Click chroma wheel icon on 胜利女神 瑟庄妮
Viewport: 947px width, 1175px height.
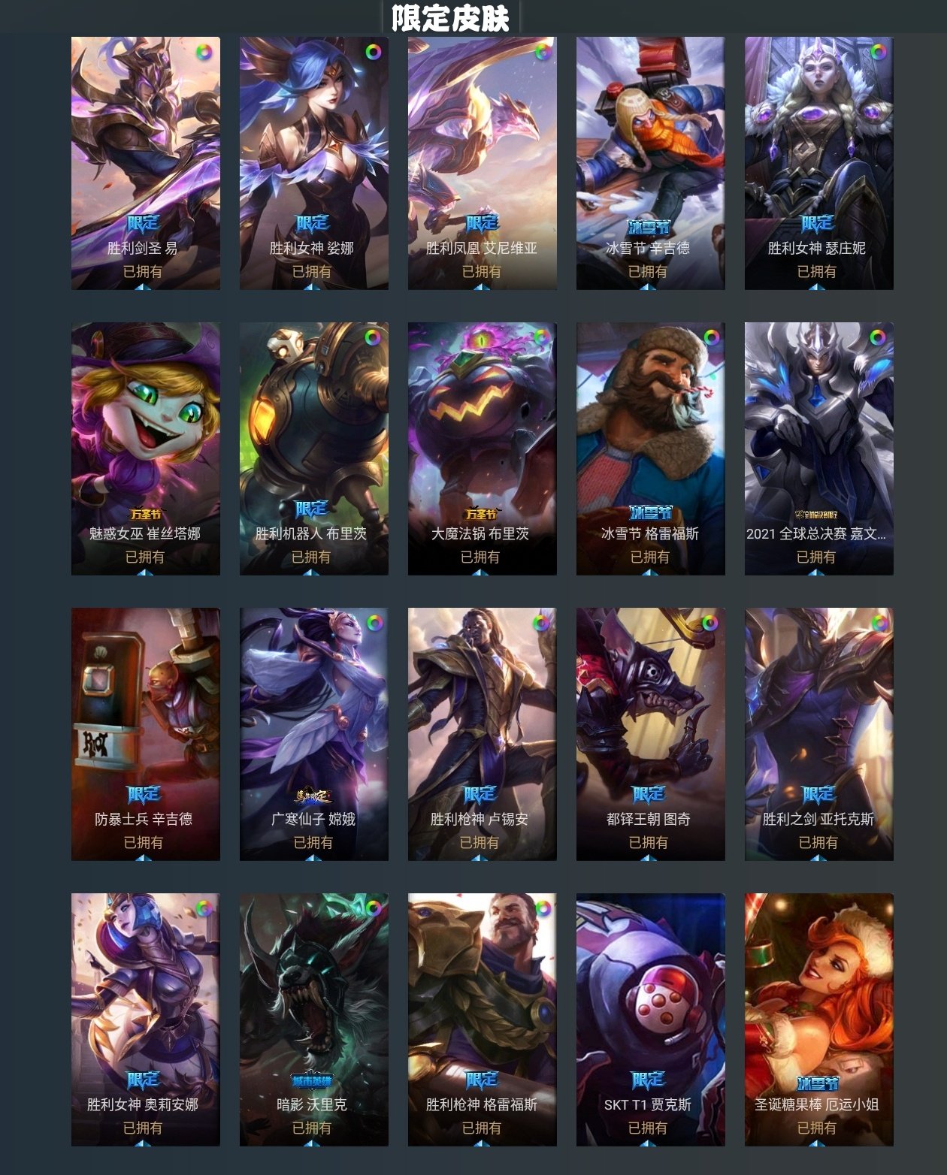(x=878, y=52)
